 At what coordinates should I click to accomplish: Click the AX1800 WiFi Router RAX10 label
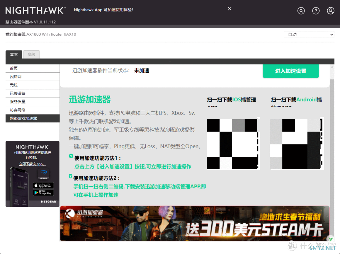51,34
